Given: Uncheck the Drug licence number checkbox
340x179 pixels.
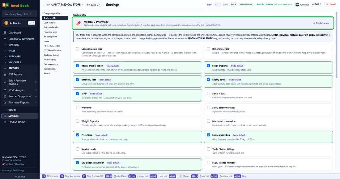Looking at the screenshot, I should [x=78, y=163].
